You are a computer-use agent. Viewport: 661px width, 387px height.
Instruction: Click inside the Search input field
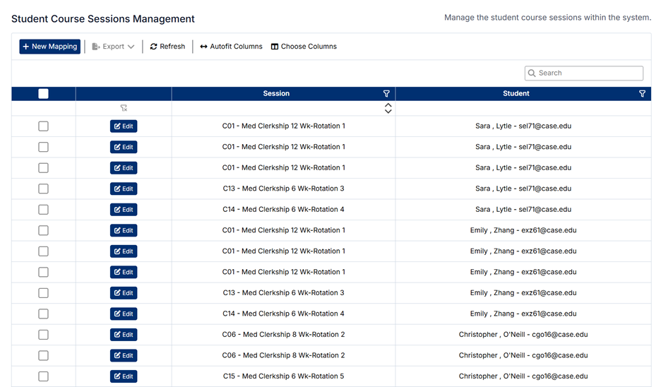coord(590,73)
